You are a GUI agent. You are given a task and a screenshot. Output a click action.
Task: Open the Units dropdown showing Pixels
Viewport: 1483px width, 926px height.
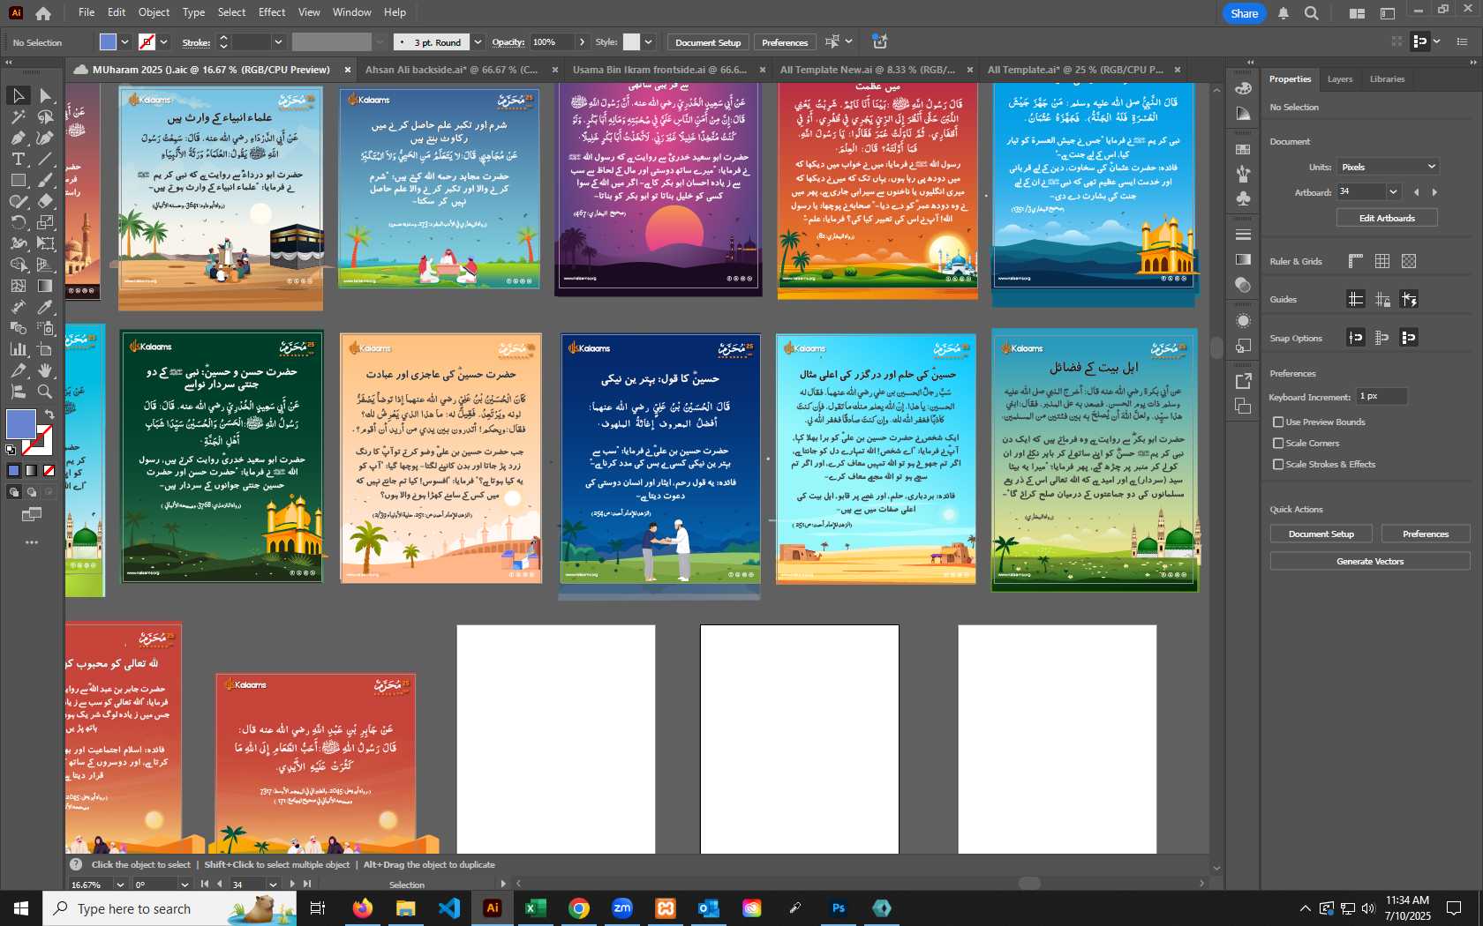1388,167
